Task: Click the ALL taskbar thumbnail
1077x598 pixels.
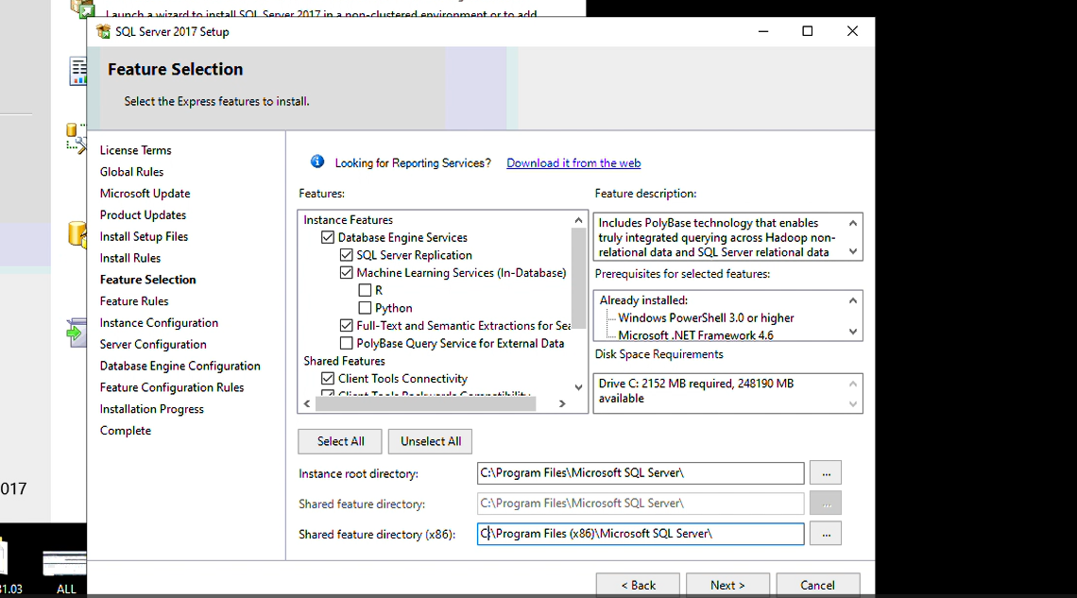Action: (x=64, y=572)
